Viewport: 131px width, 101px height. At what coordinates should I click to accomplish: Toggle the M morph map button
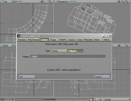point(101,99)
